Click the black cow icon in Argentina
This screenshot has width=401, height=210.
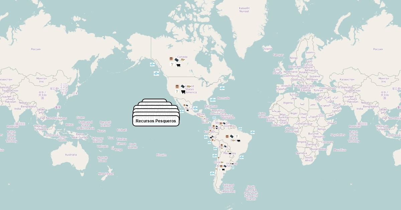223,169
